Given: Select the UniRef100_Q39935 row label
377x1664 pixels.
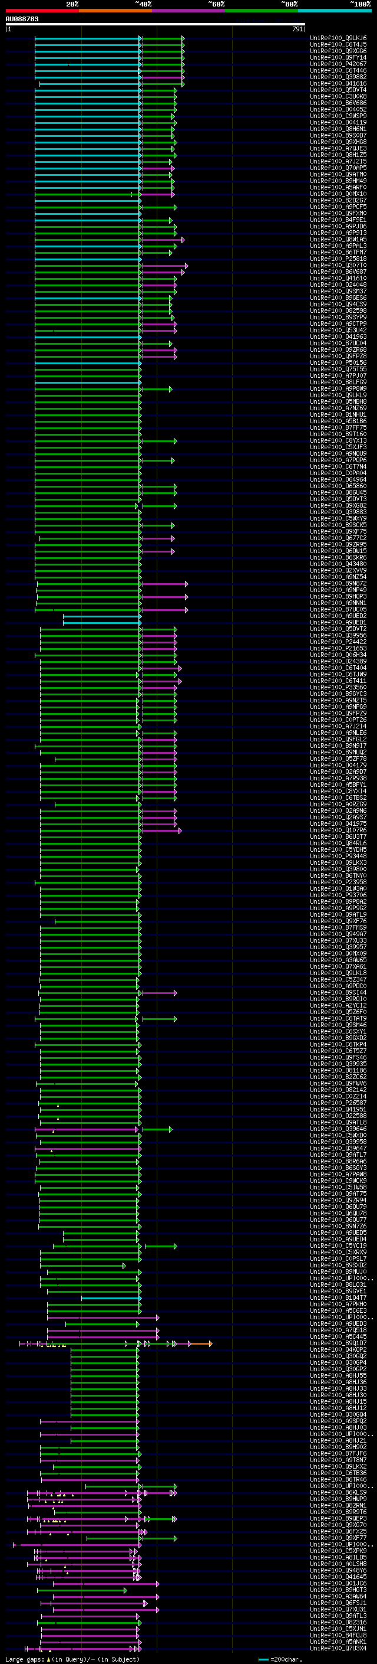Looking at the screenshot, I should pos(338,1064).
